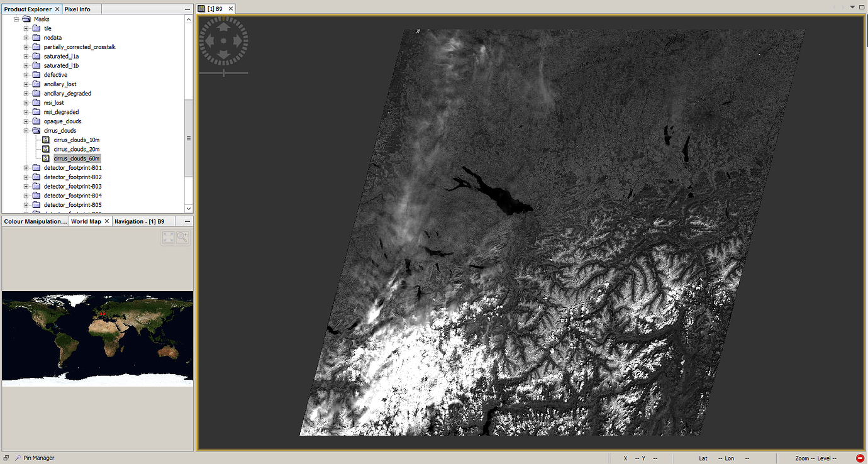Click the zoom-all icon in the World Map panel
This screenshot has height=464, width=868.
168,238
